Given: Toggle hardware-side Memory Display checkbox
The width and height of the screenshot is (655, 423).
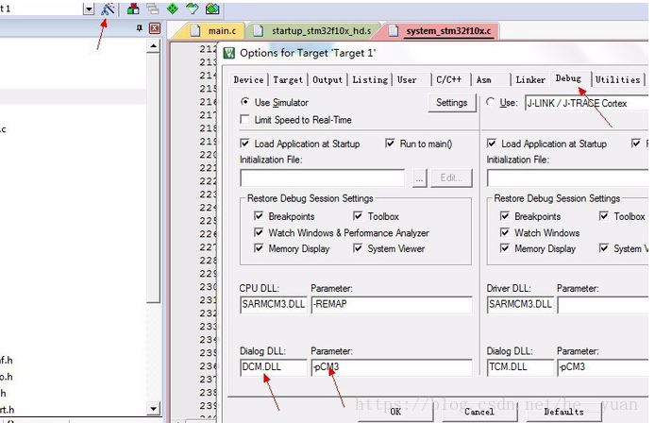Looking at the screenshot, I should coord(505,248).
